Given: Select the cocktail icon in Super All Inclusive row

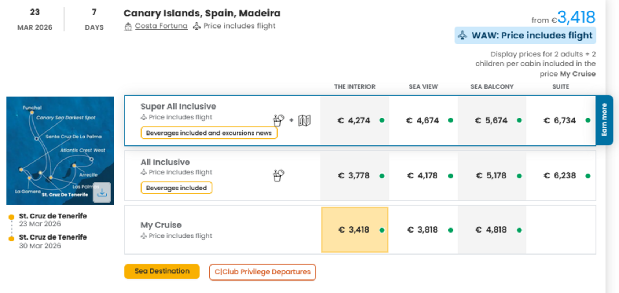Looking at the screenshot, I should [x=278, y=120].
